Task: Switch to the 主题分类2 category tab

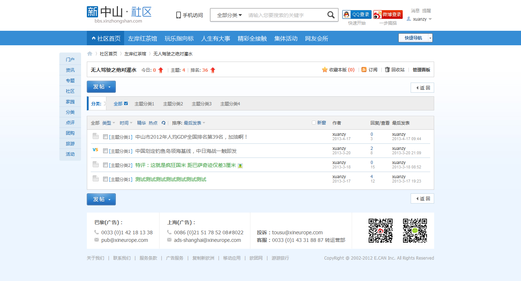Action: (173, 103)
